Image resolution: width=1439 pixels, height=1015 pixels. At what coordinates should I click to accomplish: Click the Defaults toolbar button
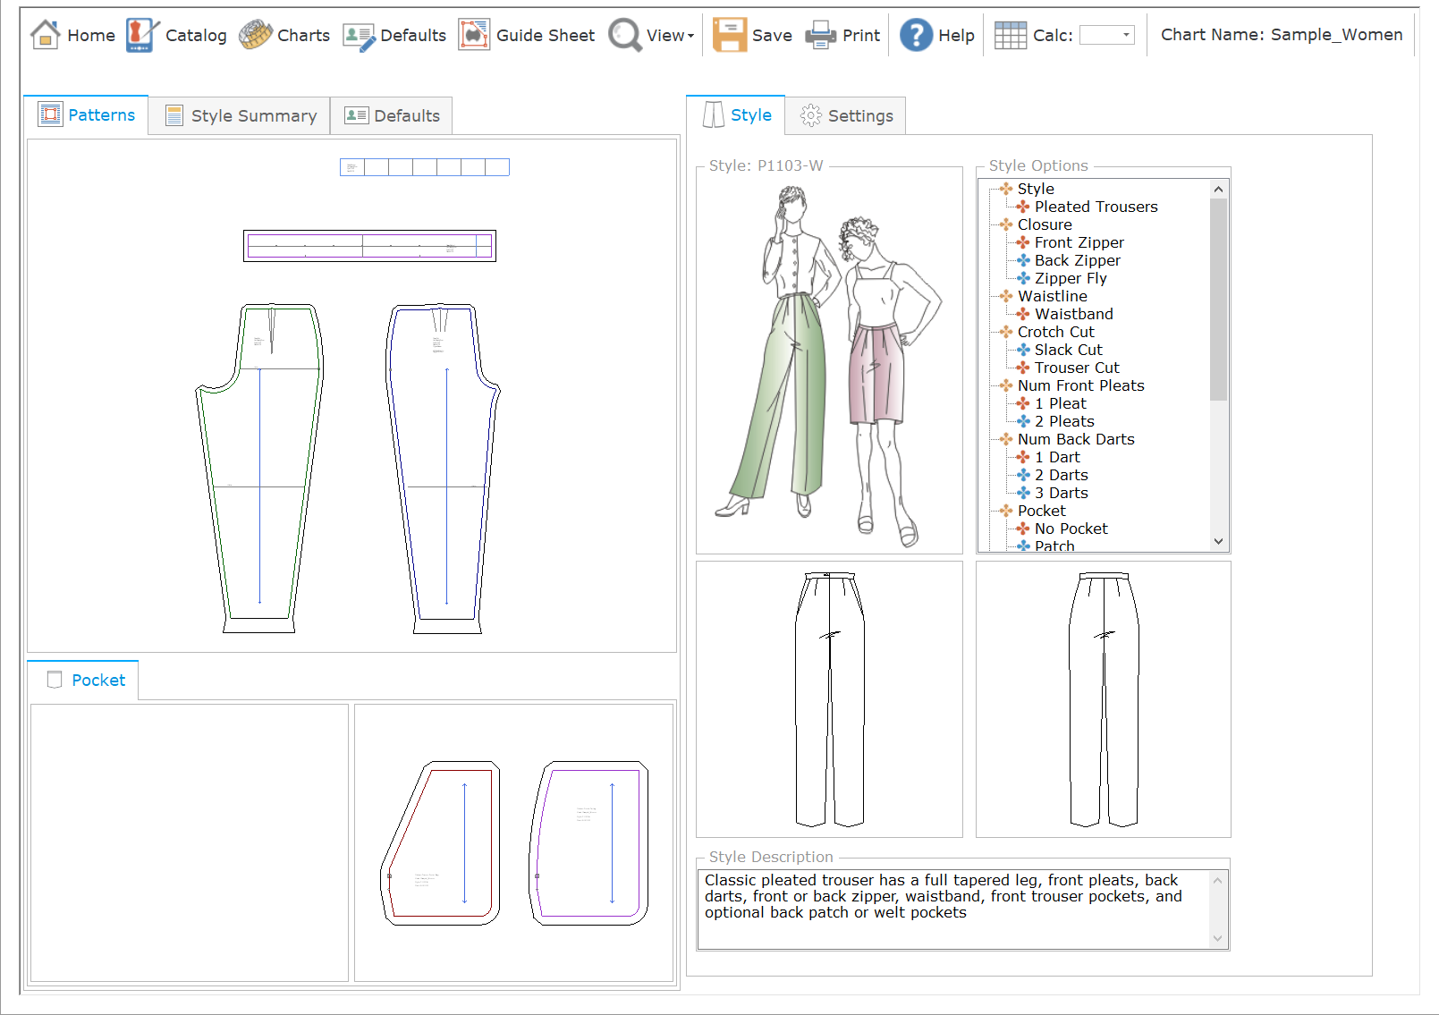pyautogui.click(x=394, y=35)
